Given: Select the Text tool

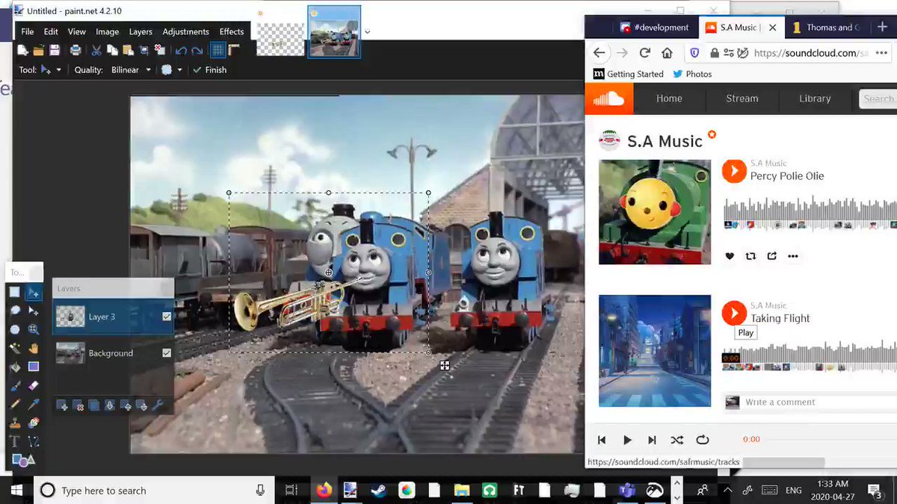Looking at the screenshot, I should pyautogui.click(x=15, y=441).
